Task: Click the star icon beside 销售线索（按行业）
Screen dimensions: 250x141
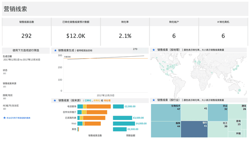Action: 154,100
